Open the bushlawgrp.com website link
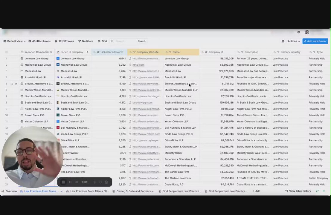331x215 pixels. (143, 103)
